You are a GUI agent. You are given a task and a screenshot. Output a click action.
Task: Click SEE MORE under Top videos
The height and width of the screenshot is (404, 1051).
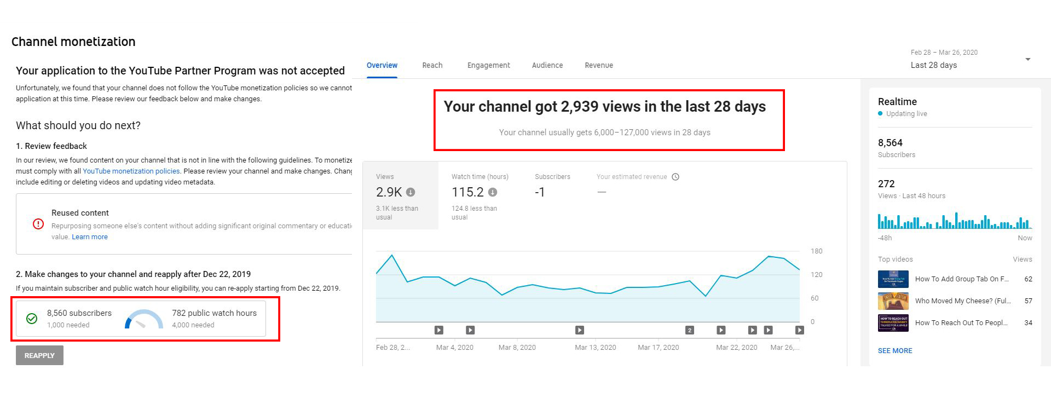coord(895,351)
